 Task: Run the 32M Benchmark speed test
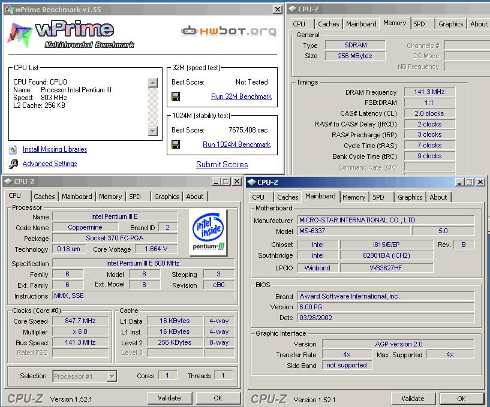[241, 97]
